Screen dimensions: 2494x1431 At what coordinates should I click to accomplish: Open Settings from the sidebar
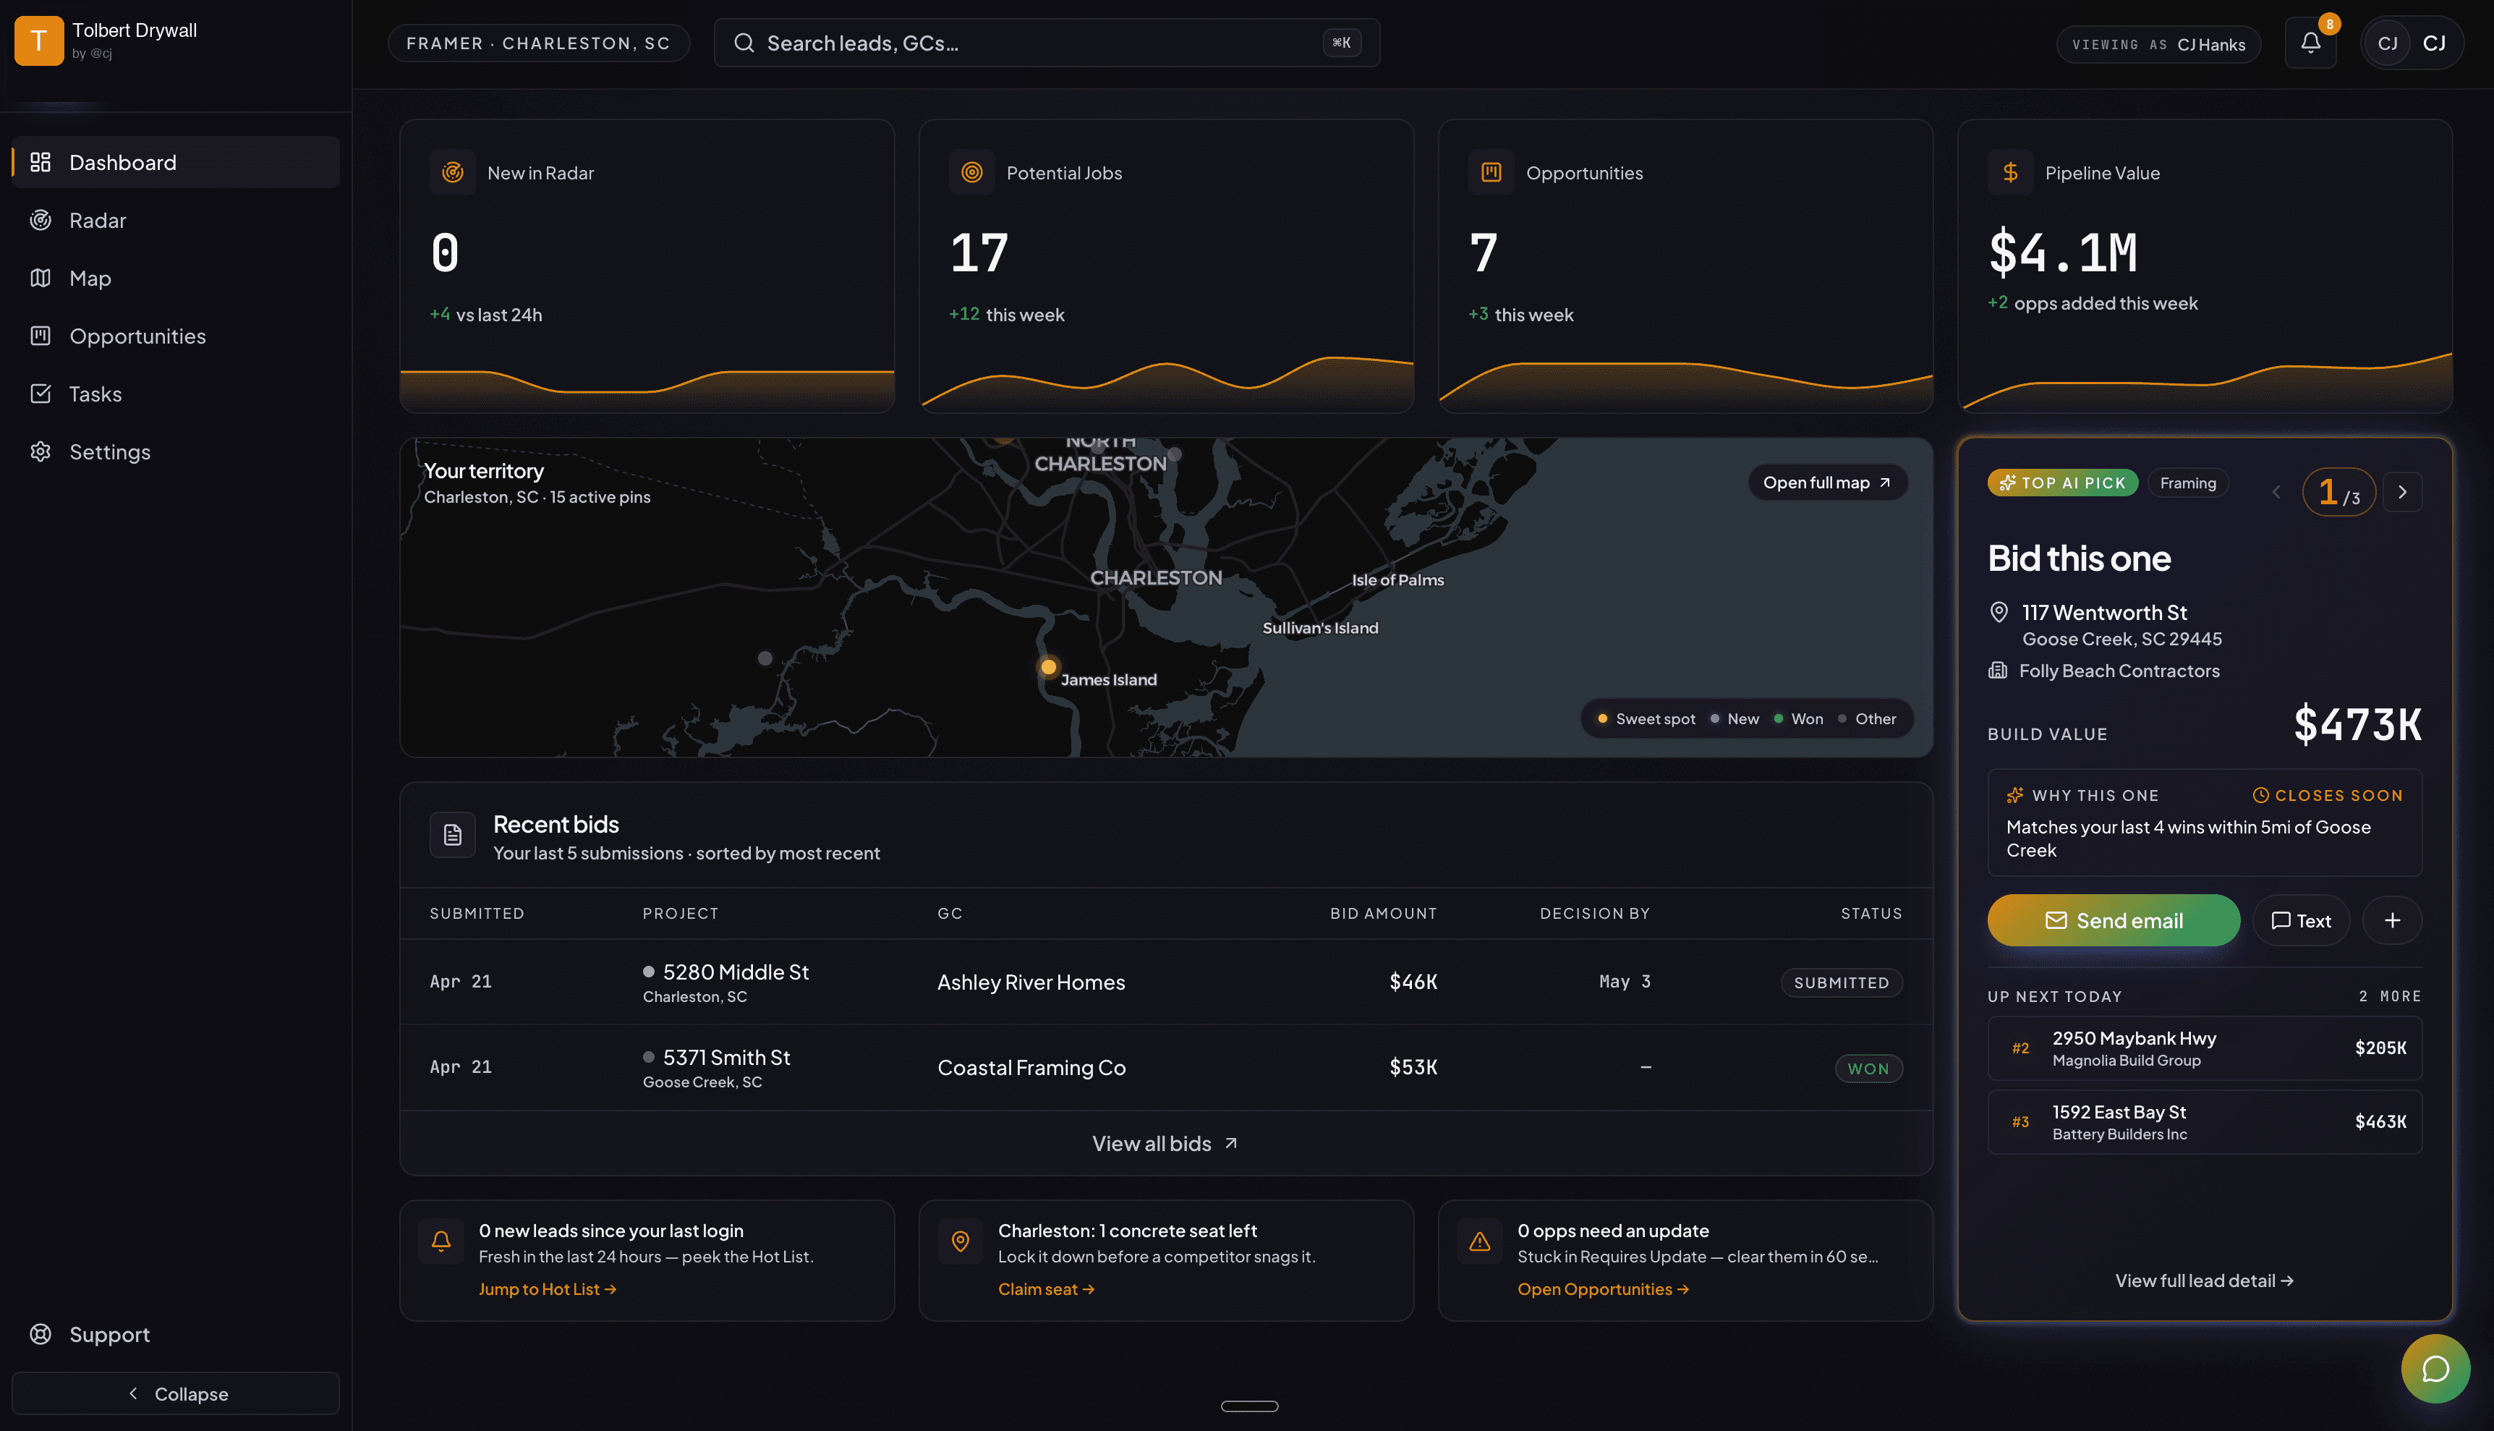pos(110,451)
